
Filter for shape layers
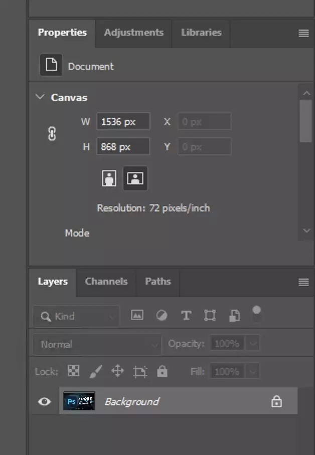point(210,315)
